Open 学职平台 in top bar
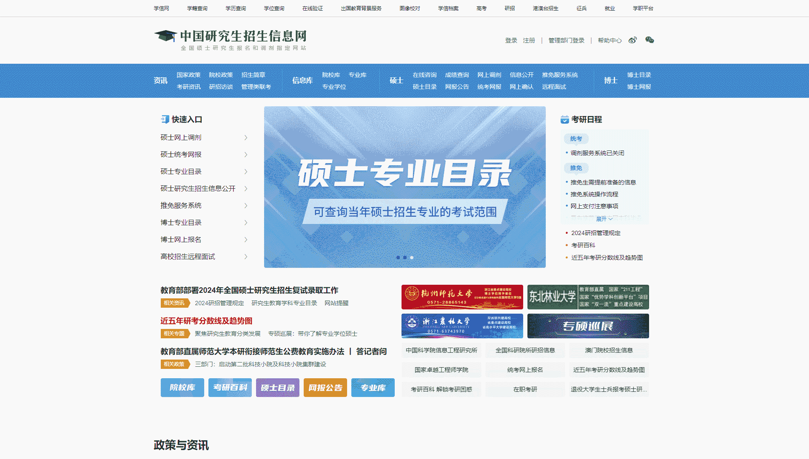Screen dimensions: 809x459 pyautogui.click(x=643, y=8)
